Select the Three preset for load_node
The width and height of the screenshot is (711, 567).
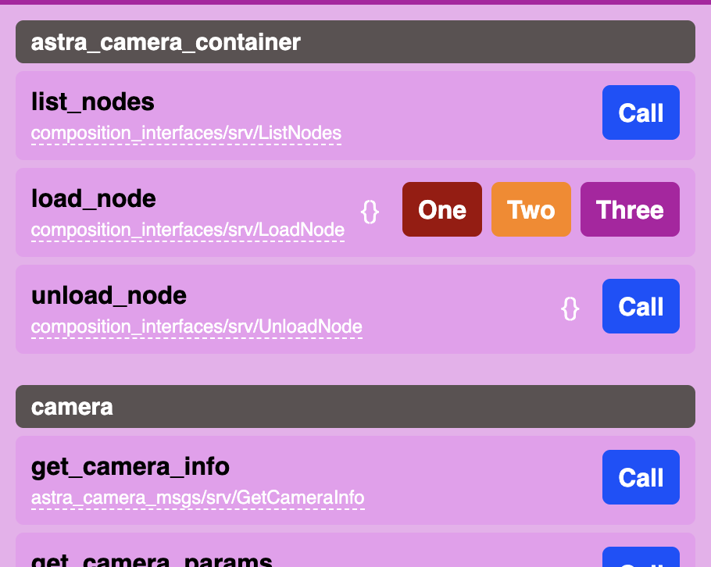click(x=630, y=209)
